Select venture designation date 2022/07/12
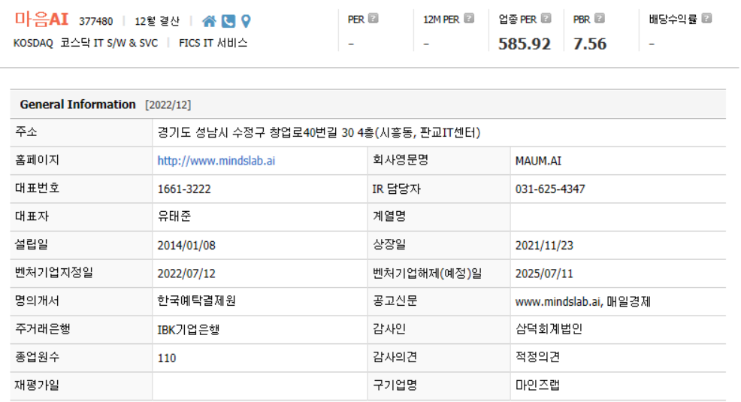Viewport: 741px width, 402px height. [x=186, y=274]
